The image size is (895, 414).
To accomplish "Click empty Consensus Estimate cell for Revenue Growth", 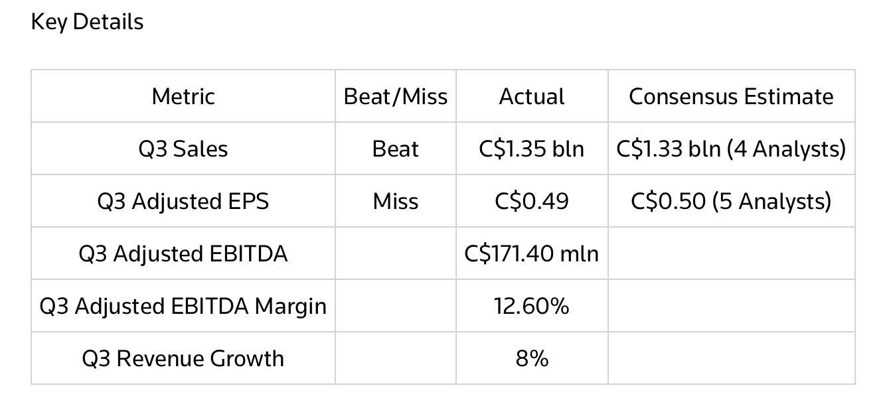I will (x=731, y=358).
